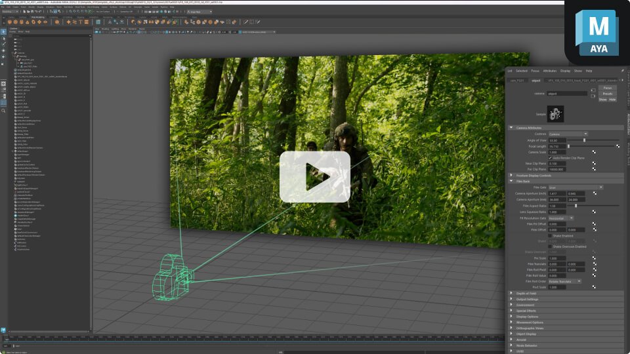Click the Presets button
Viewport: 630px width, 354px height.
click(x=607, y=93)
